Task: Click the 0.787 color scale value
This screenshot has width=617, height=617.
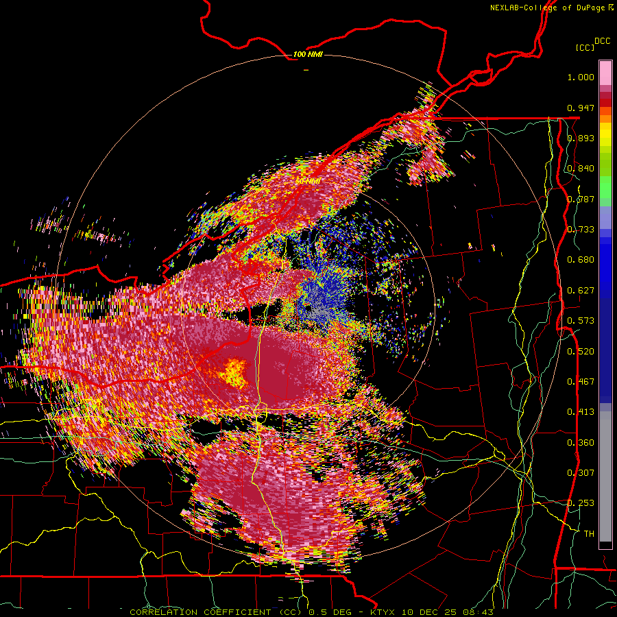Action: (581, 199)
